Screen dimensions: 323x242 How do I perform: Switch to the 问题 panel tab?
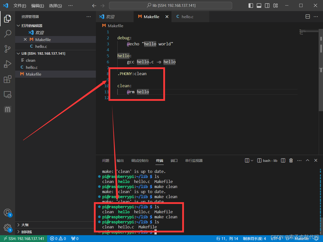click(x=106, y=161)
